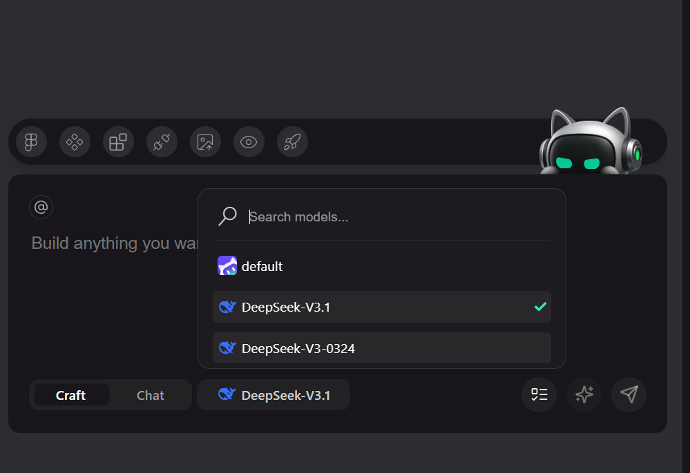Select the default model option
Image resolution: width=690 pixels, height=473 pixels.
click(x=381, y=266)
